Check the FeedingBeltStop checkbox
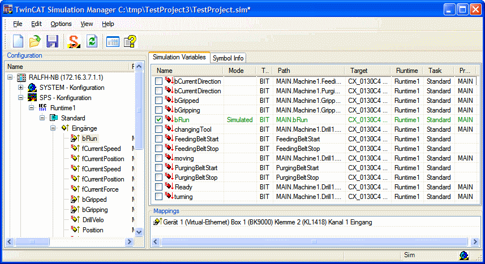The height and width of the screenshot is (264, 485). [x=158, y=148]
